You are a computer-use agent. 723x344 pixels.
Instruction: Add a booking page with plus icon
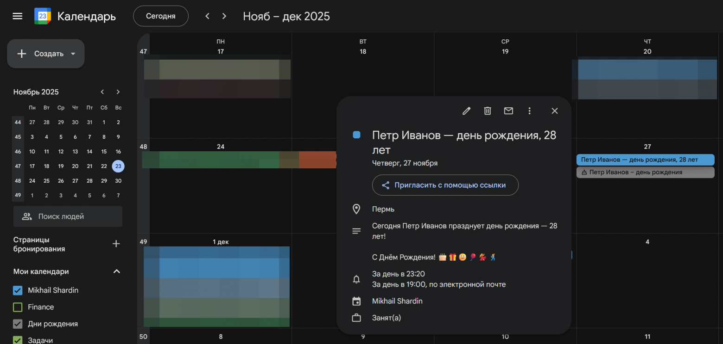[116, 244]
